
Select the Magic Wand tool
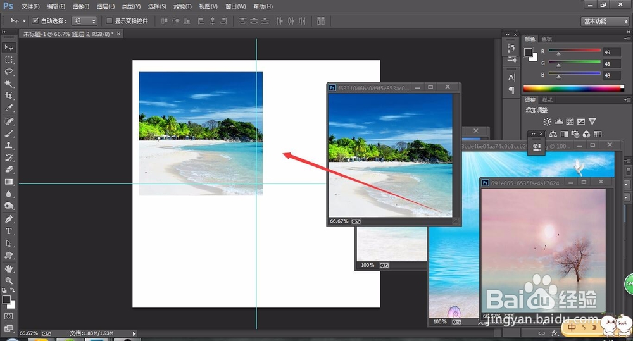click(x=8, y=84)
